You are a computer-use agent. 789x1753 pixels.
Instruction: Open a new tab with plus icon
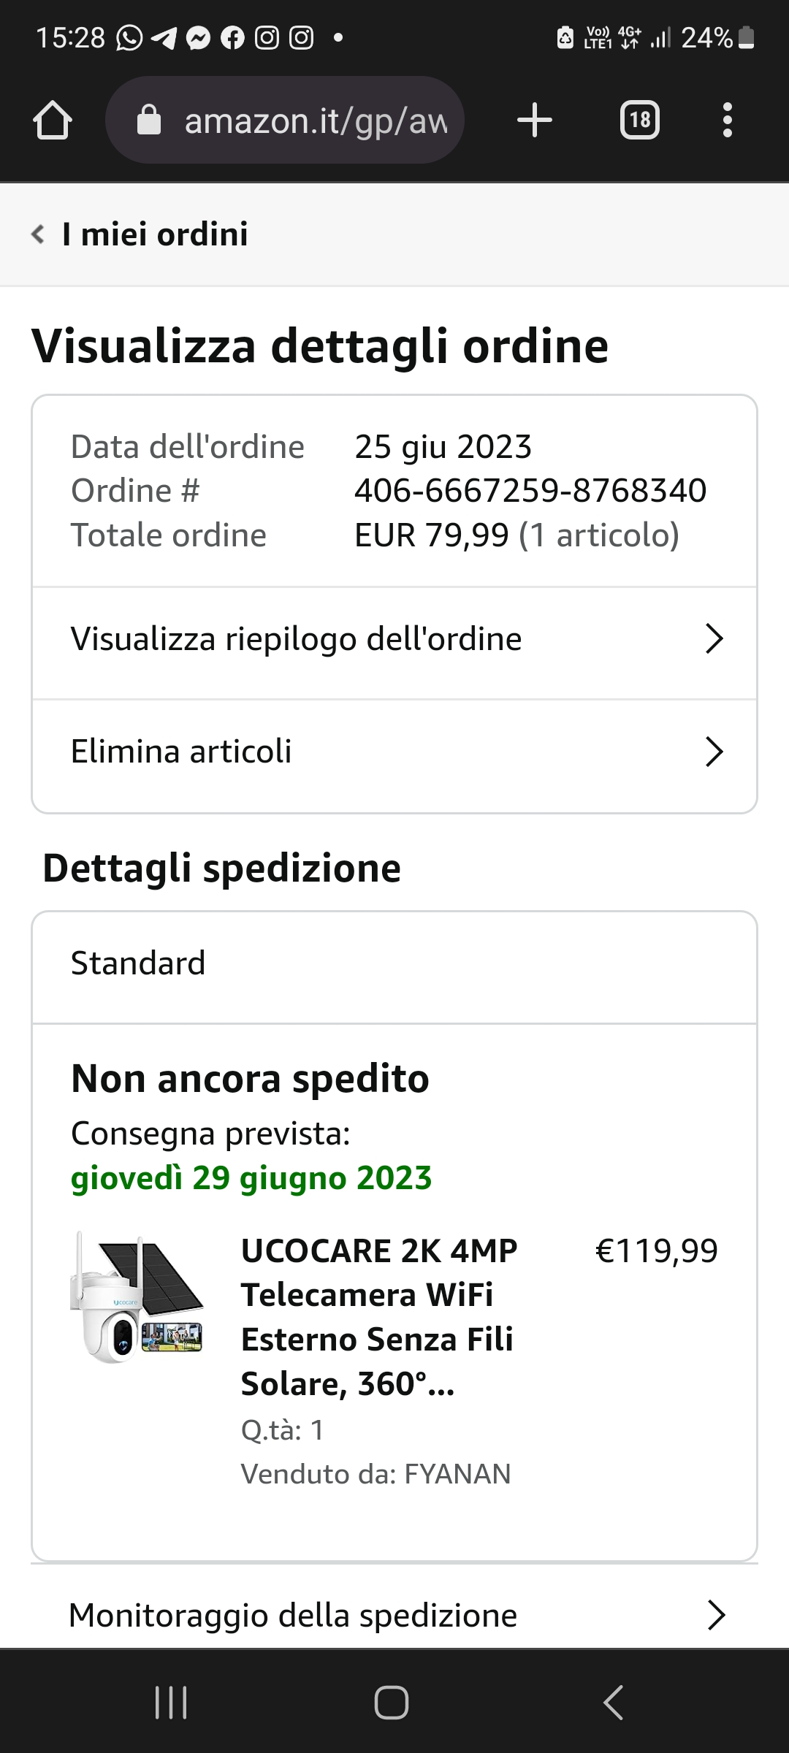point(535,120)
